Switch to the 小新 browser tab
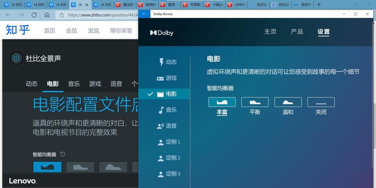The width and height of the screenshot is (376, 188). pos(214,5)
